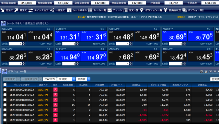This screenshot has width=219, height=124.
Task: Open the 買注文 buy order icon
Action: (16, 10)
